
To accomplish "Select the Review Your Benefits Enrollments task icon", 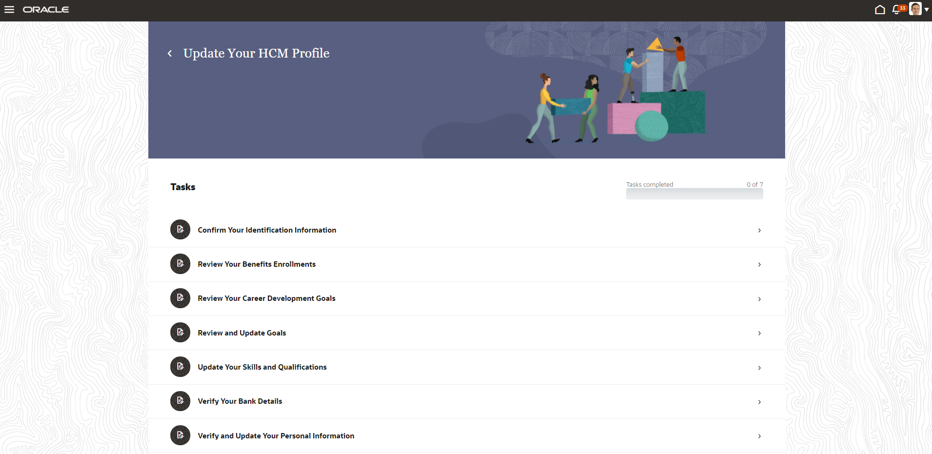I will tap(180, 263).
